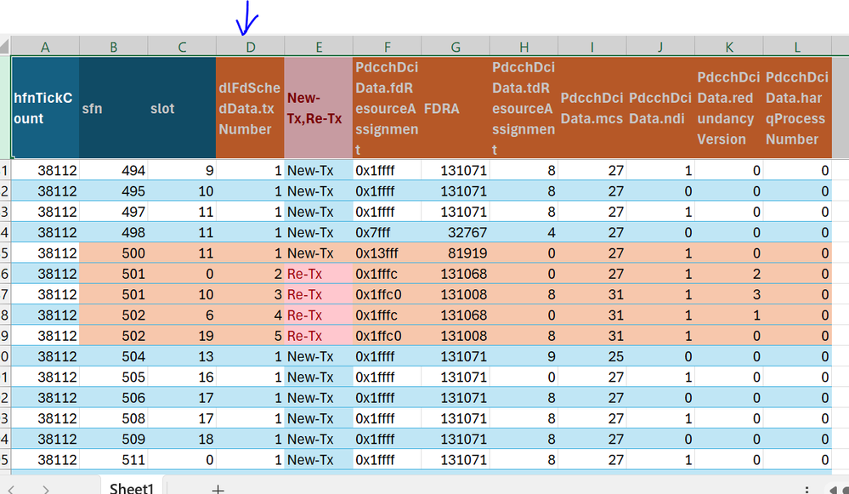The width and height of the screenshot is (849, 494).
Task: Select slot cell with value 13
Action: (182, 356)
